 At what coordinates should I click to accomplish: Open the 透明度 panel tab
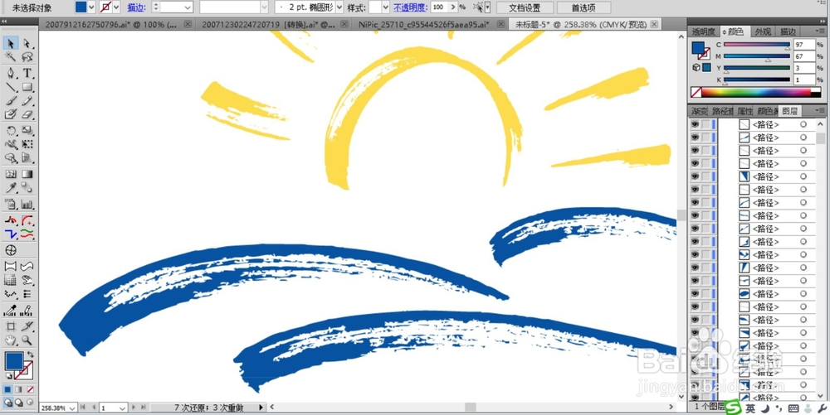(x=704, y=31)
